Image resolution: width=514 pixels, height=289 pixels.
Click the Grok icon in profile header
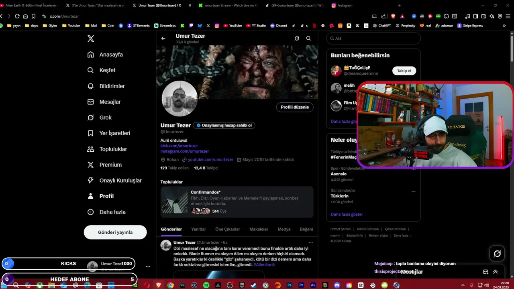tap(297, 39)
